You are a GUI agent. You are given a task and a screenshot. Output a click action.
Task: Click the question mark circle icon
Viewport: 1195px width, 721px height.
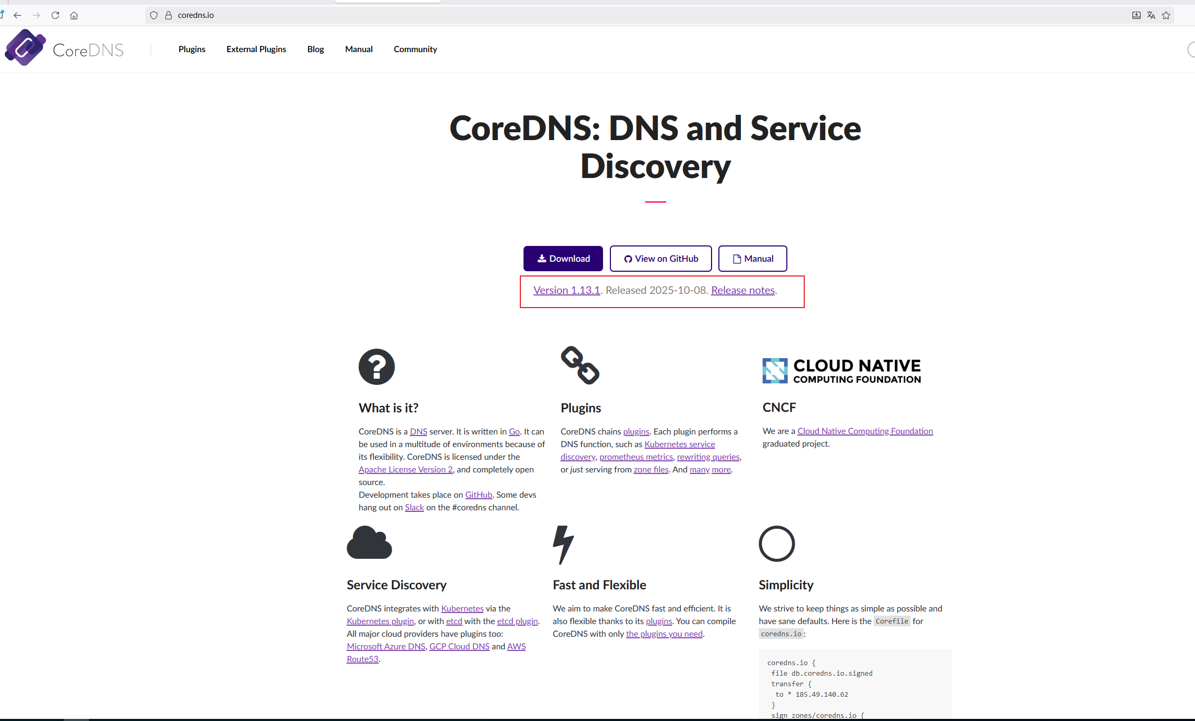[377, 367]
